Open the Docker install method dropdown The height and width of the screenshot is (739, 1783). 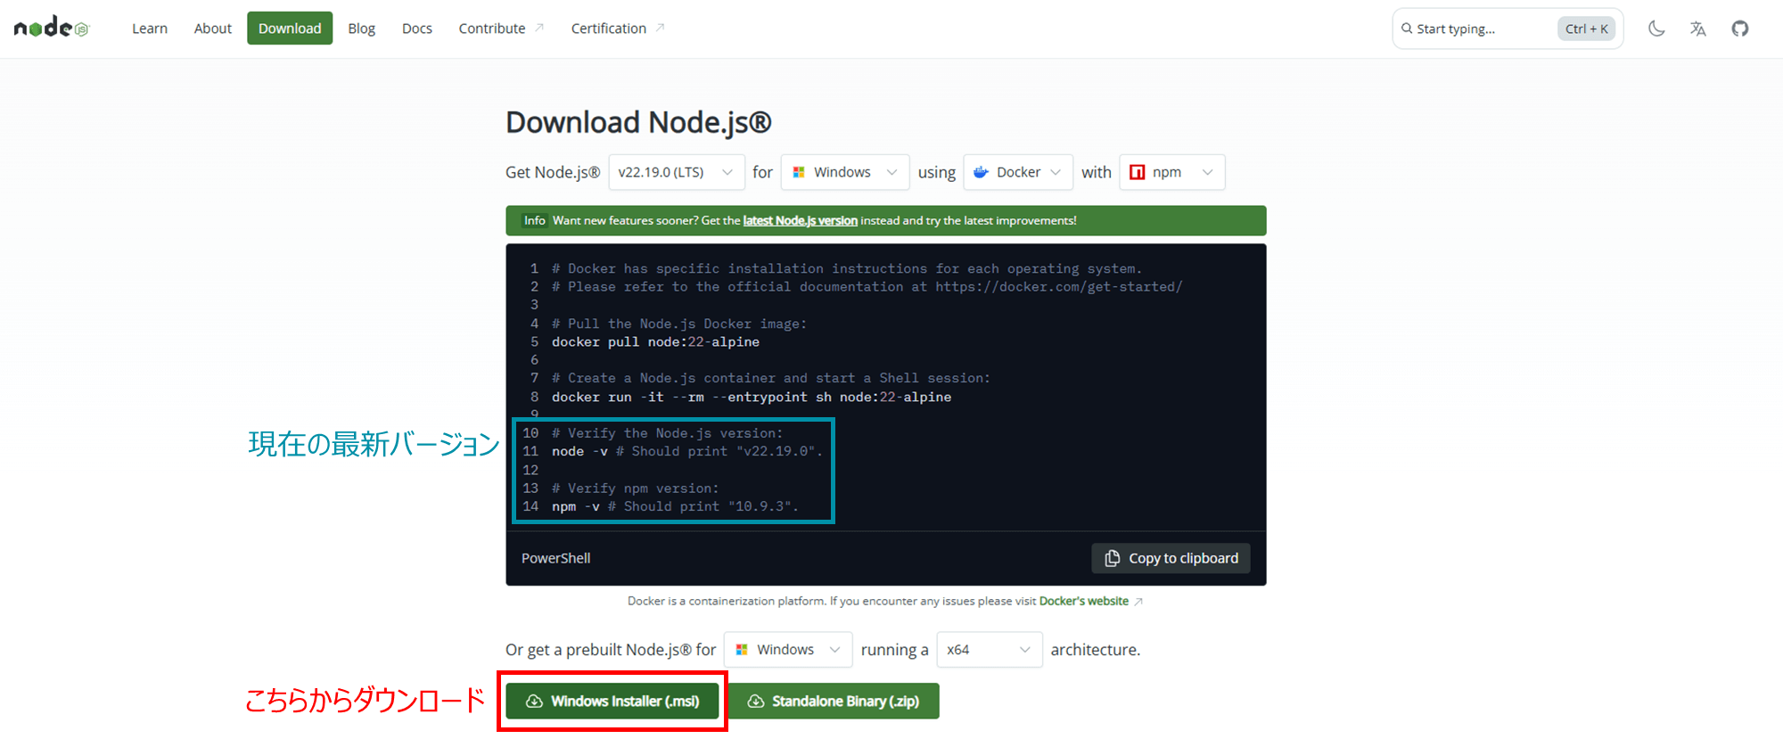[x=1017, y=172]
